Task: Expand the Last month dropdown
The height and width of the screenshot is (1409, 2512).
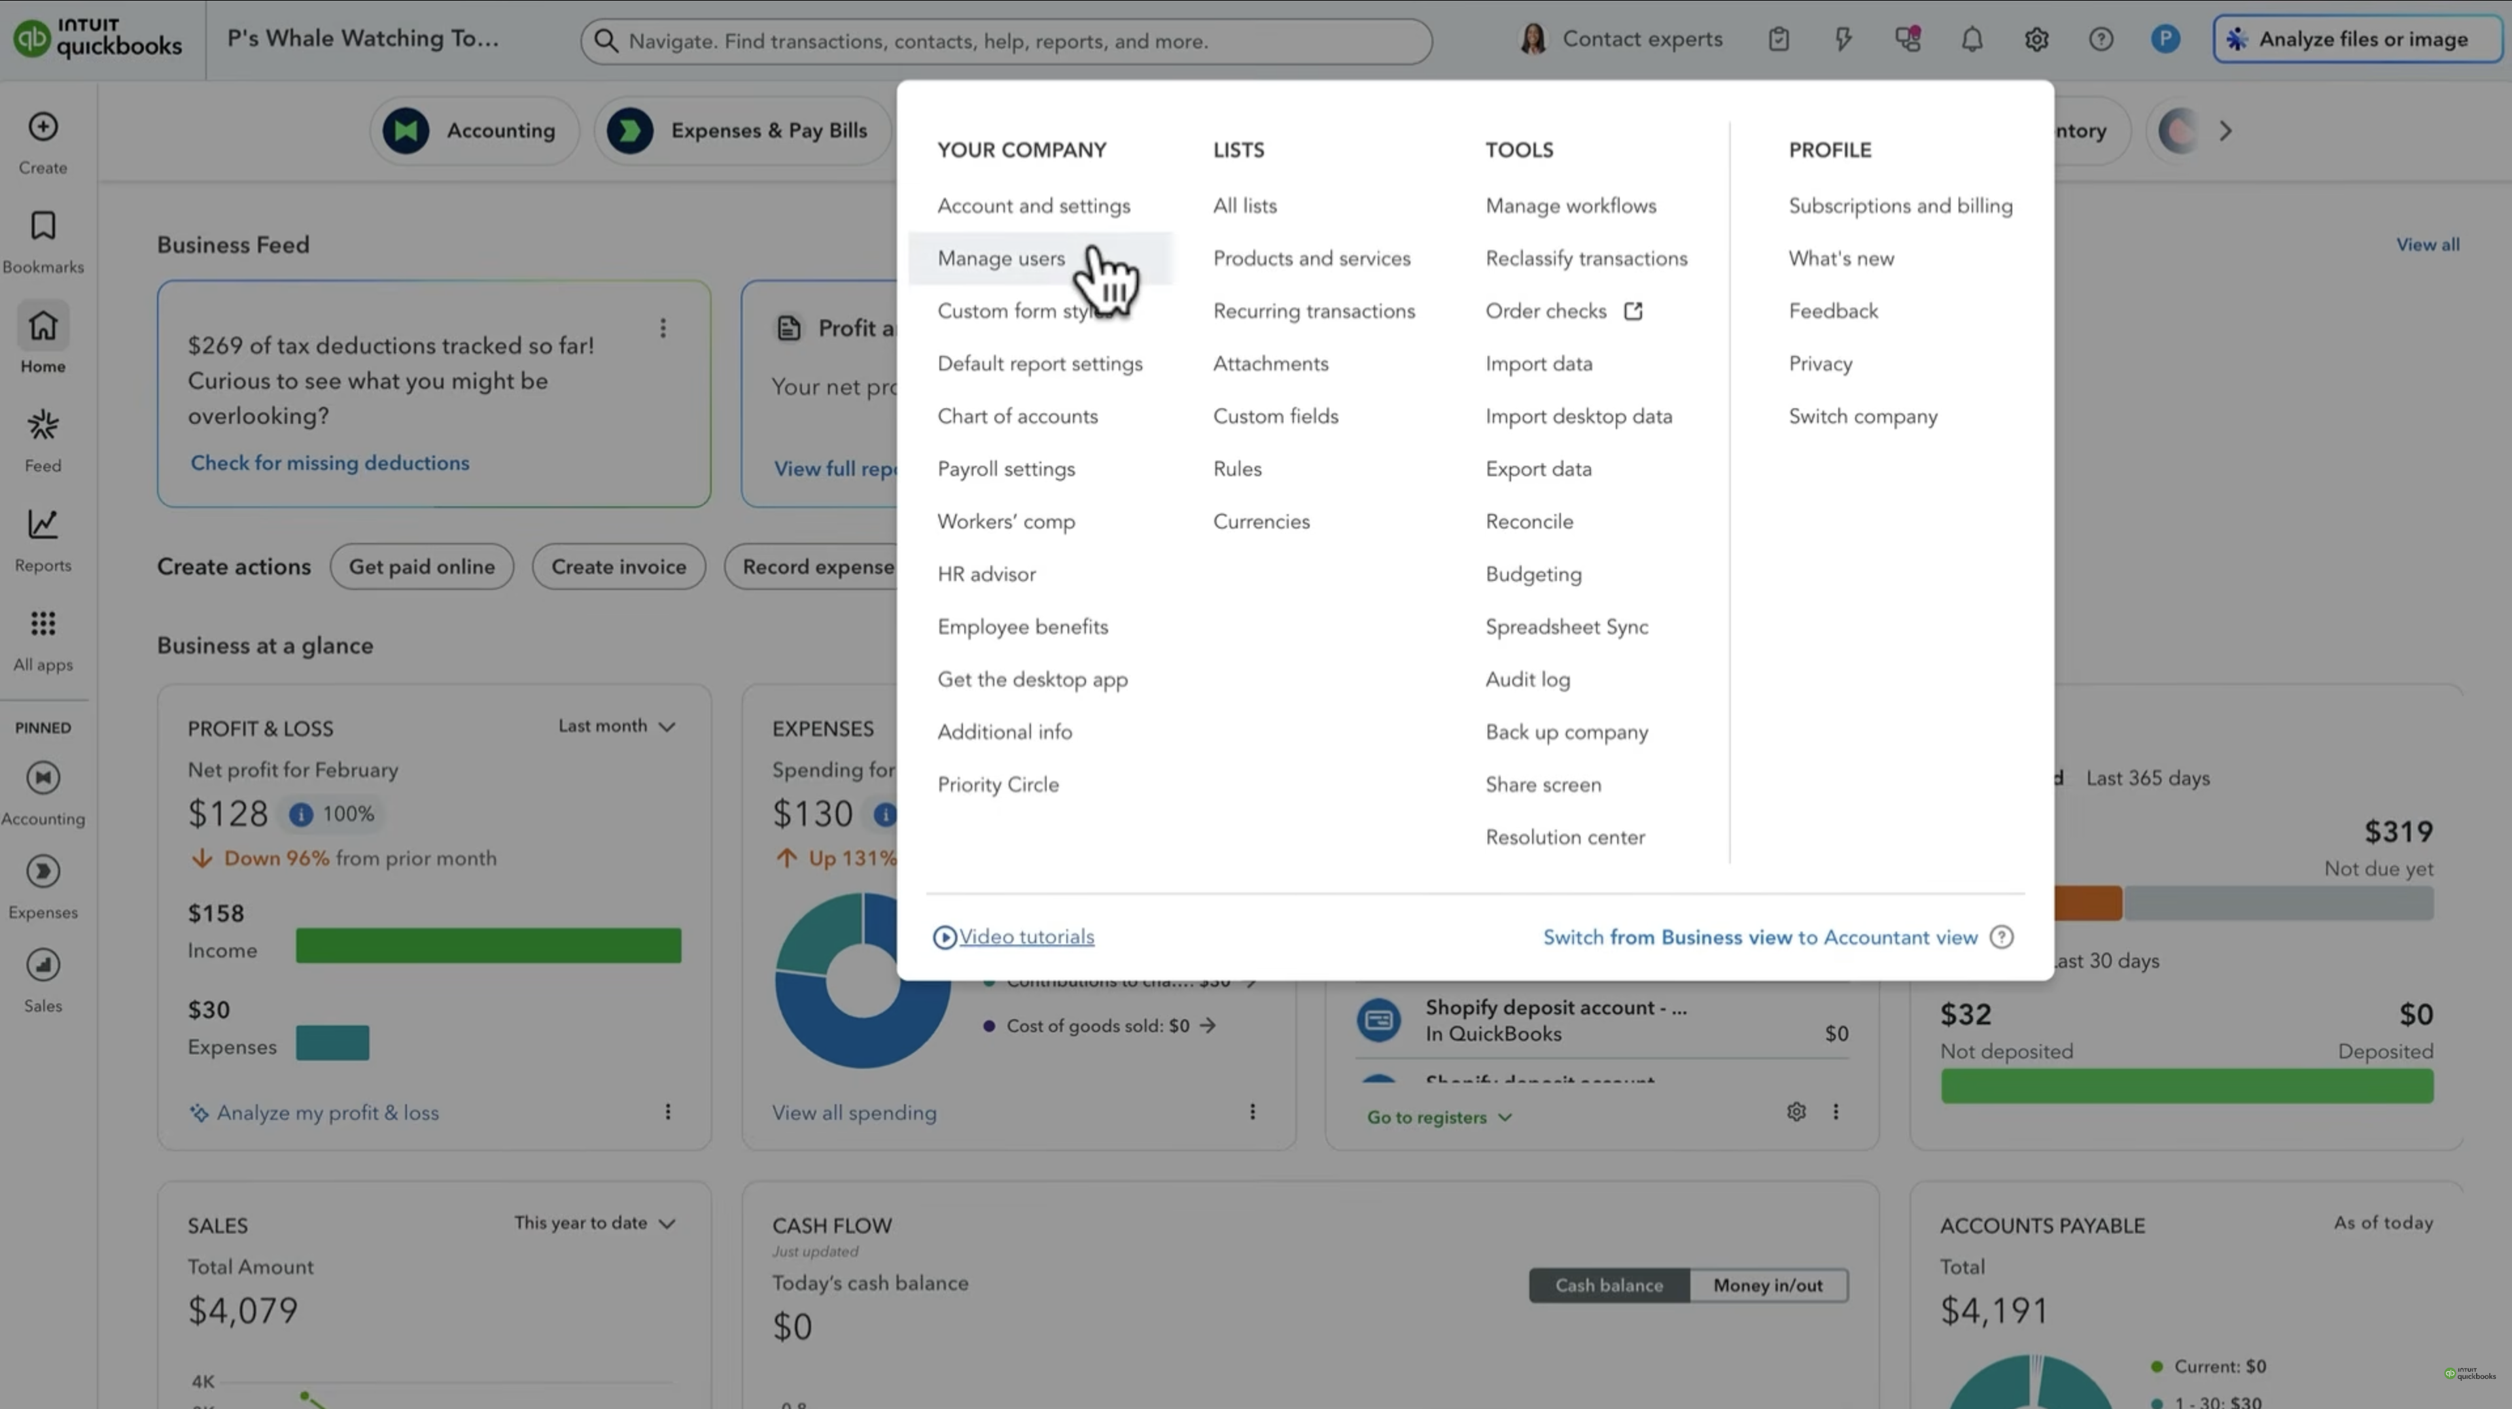Action: coord(616,727)
